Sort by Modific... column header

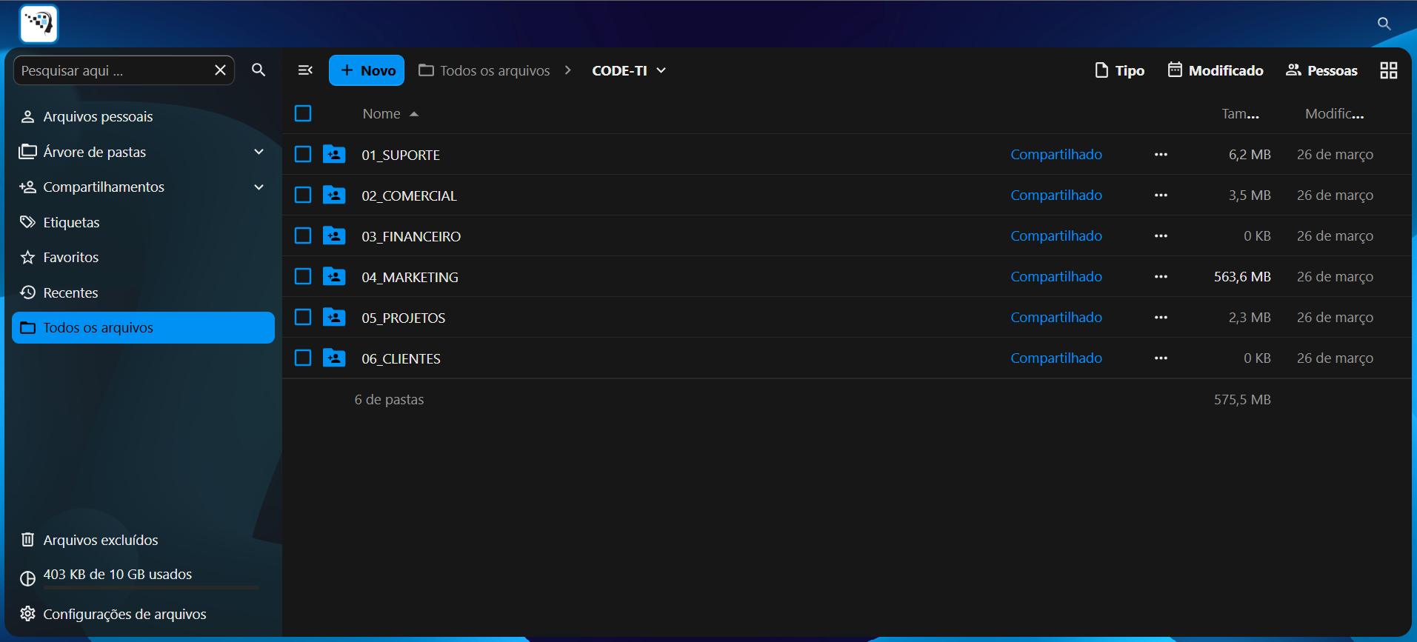[x=1335, y=113]
